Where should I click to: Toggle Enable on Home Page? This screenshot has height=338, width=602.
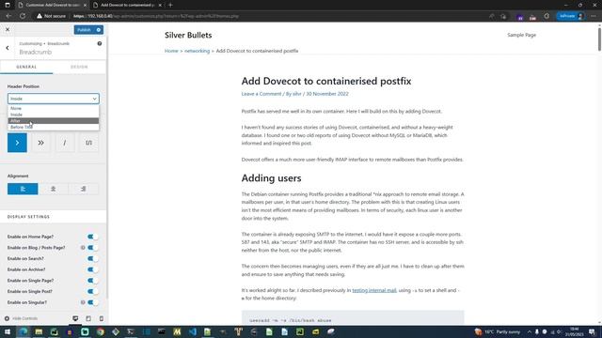tap(92, 237)
